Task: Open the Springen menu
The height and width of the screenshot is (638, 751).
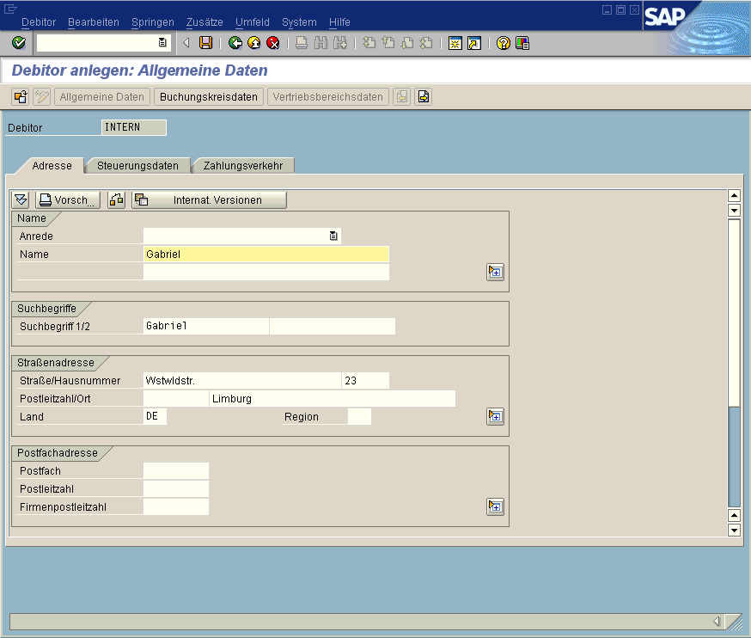Action: click(153, 22)
